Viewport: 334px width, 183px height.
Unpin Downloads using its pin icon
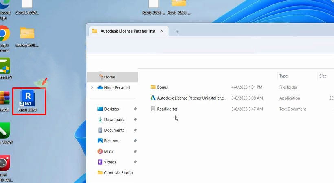[135, 120]
